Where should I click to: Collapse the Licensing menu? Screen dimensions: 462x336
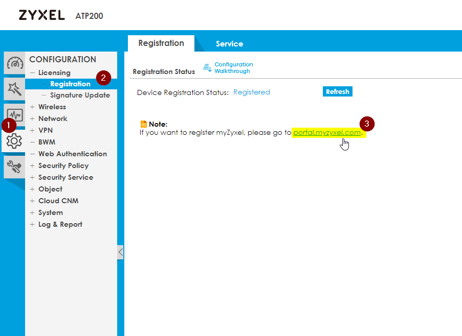(32, 73)
